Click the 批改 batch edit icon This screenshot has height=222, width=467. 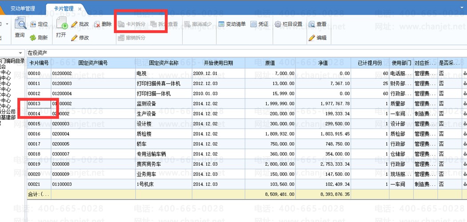pyautogui.click(x=74, y=24)
